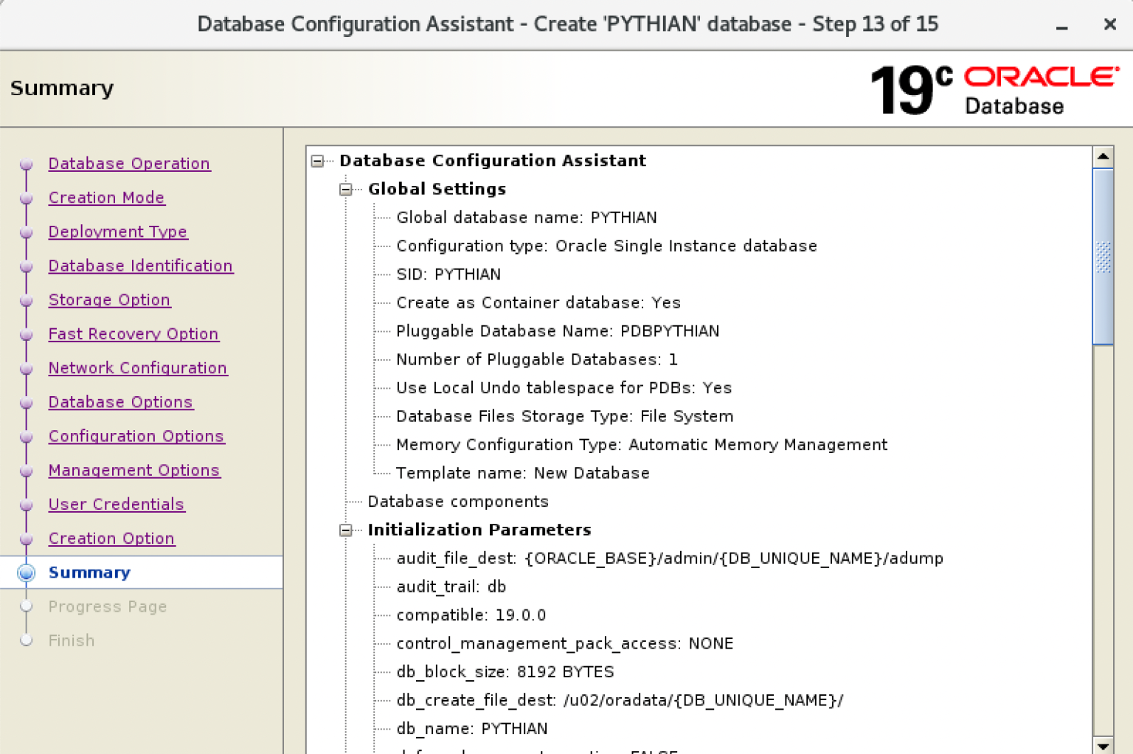Select 'Database Files Storage Type: File System' row
1133x754 pixels.
pyautogui.click(x=565, y=416)
